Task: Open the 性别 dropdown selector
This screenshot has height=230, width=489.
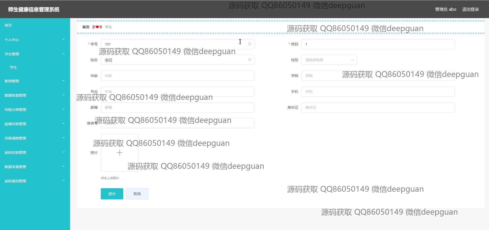Action: (329, 60)
